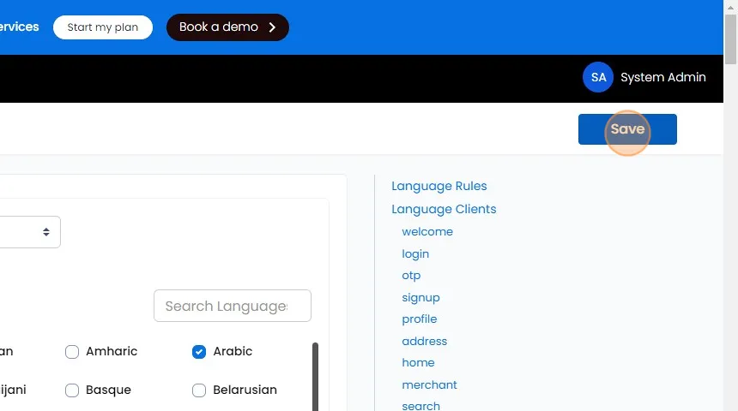738x411 pixels.
Task: Jump to the search entry
Action: pyautogui.click(x=421, y=406)
